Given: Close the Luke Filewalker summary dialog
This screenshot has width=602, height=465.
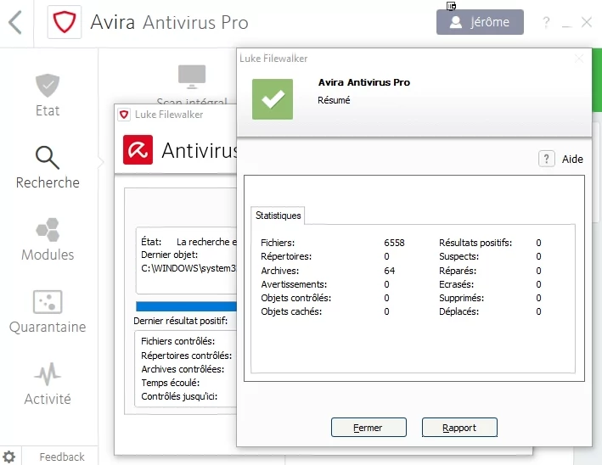Looking at the screenshot, I should click(579, 59).
